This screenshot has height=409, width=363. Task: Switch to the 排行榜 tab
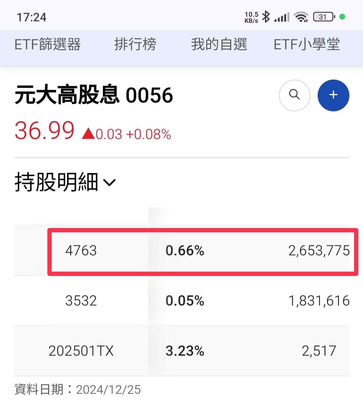pos(135,44)
